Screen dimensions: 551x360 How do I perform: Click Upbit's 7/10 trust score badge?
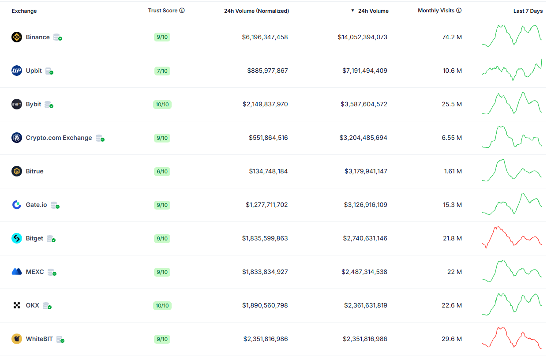[x=162, y=71]
